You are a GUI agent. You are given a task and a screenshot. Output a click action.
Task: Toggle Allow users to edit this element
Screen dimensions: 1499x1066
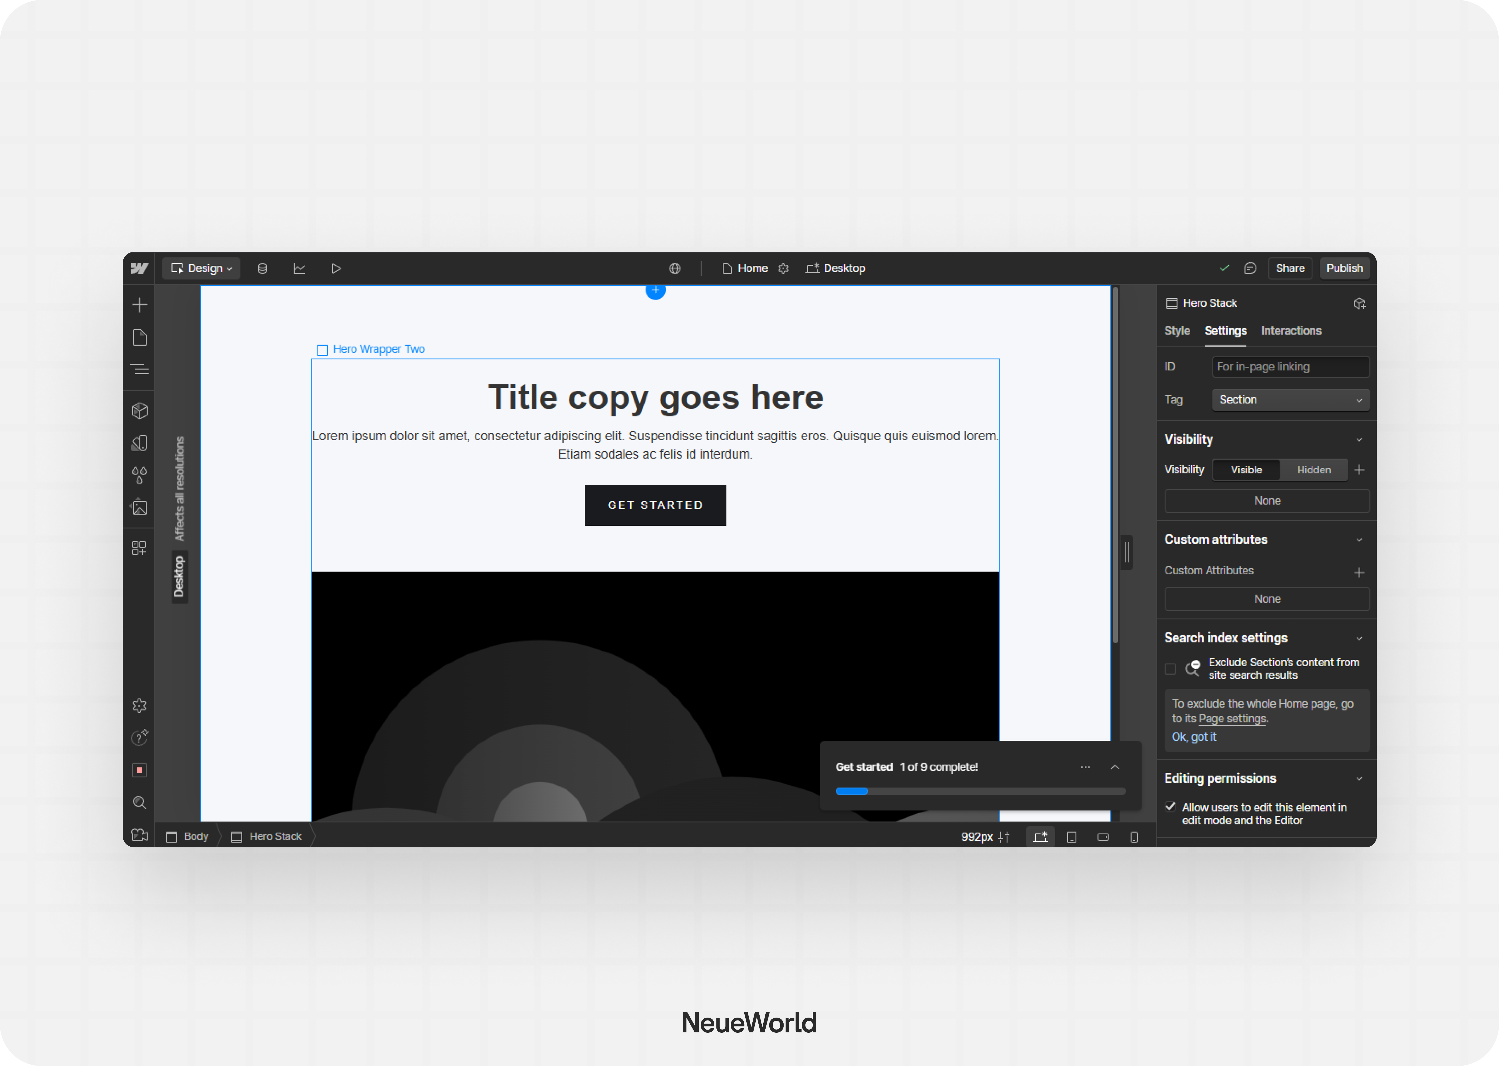tap(1170, 807)
